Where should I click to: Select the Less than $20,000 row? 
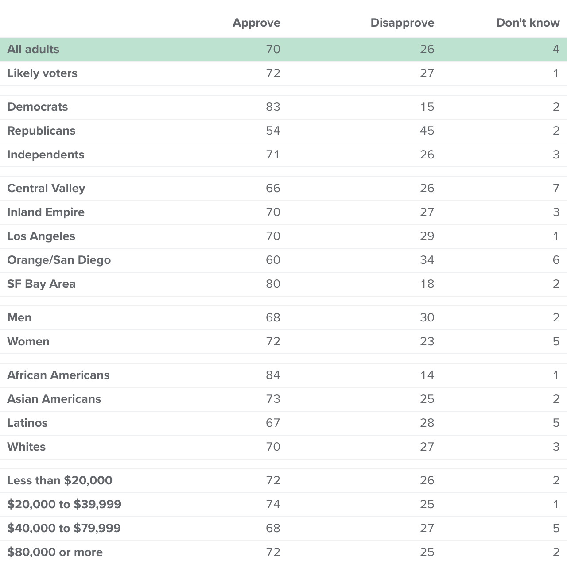point(283,481)
